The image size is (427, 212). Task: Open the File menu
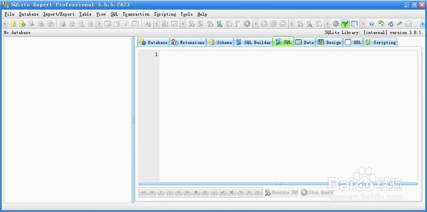coord(9,14)
